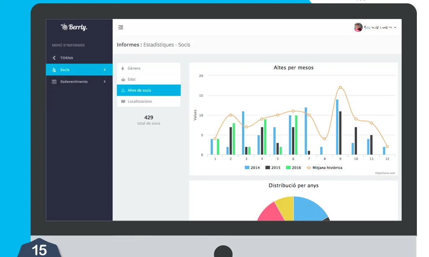Screen dimensions: 429x257
Task: Expand the Esdeveniments chevron arrow
Action: [104, 82]
